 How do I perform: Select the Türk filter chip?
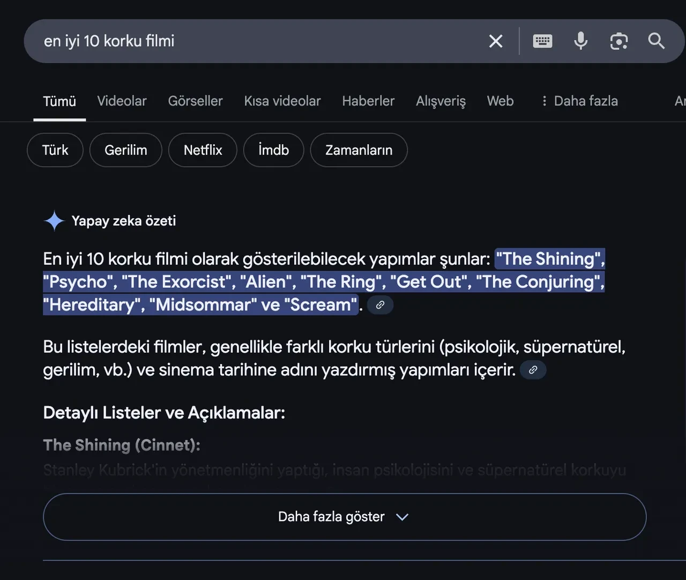pos(55,150)
